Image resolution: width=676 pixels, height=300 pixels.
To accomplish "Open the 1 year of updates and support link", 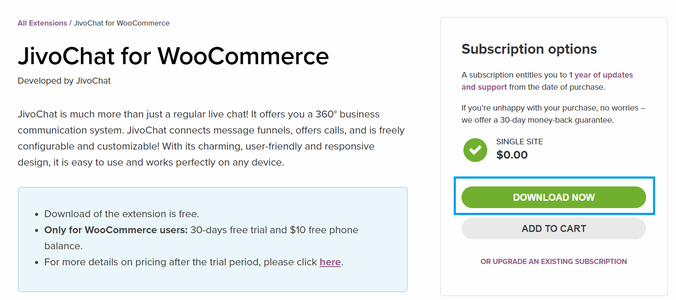I will point(547,81).
